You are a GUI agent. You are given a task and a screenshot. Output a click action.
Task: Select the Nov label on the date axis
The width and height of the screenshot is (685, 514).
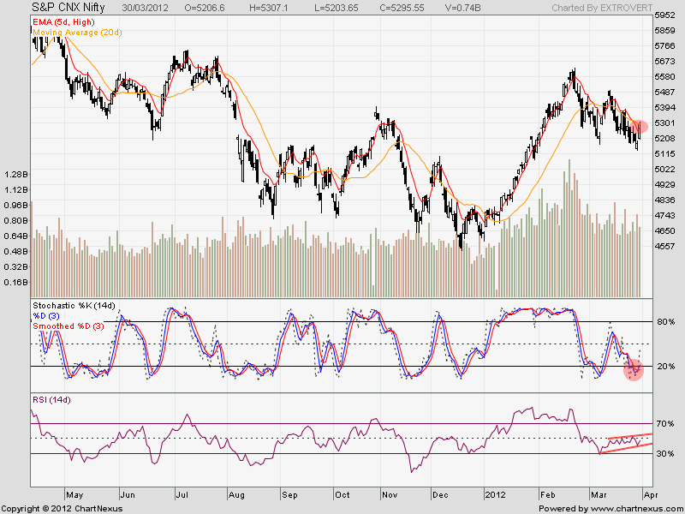pyautogui.click(x=390, y=495)
